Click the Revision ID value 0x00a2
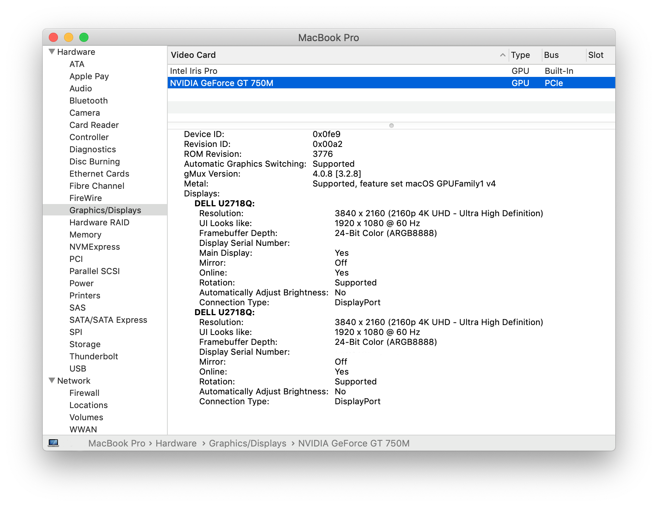658x507 pixels. (327, 144)
